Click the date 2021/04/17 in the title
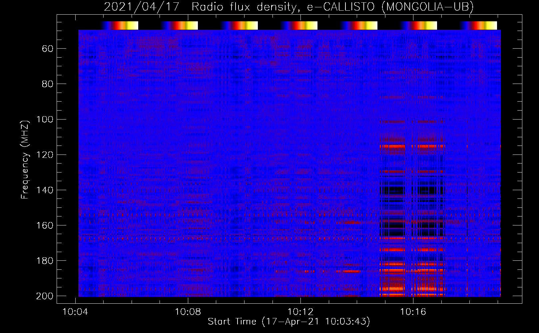The height and width of the screenshot is (333, 539). click(142, 7)
